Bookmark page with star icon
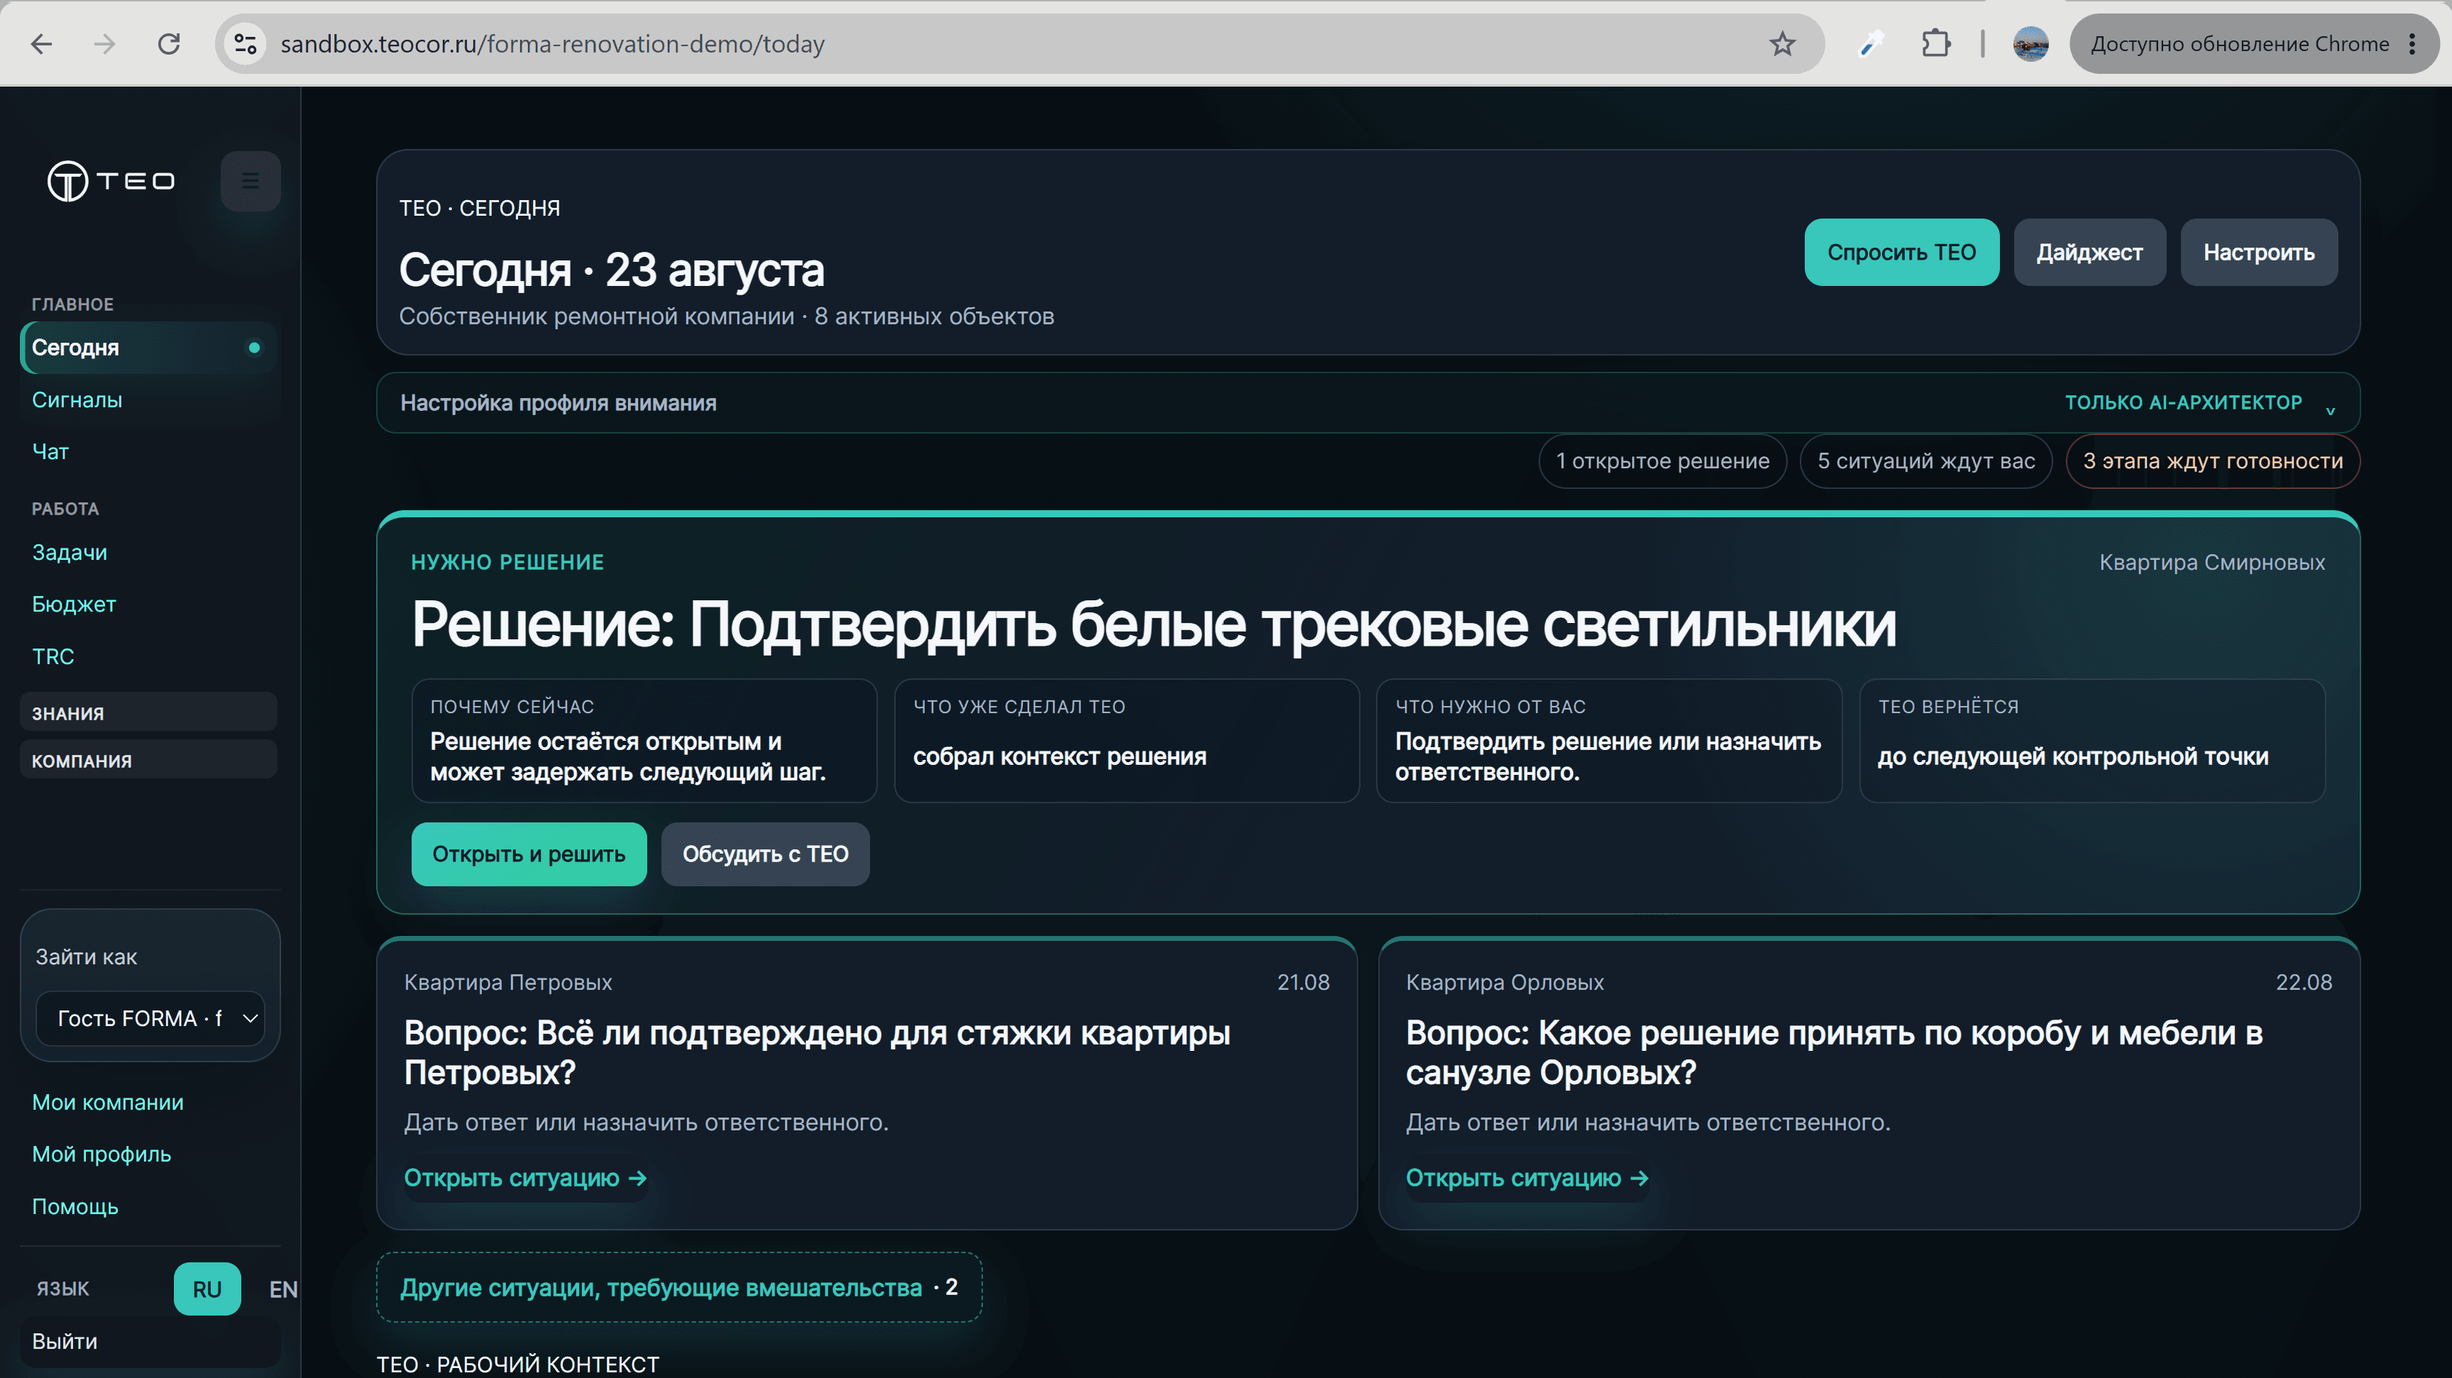Viewport: 2452px width, 1378px height. [x=1782, y=44]
